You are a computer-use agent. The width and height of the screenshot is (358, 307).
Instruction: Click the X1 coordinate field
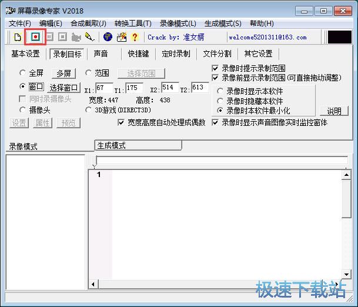pos(104,88)
